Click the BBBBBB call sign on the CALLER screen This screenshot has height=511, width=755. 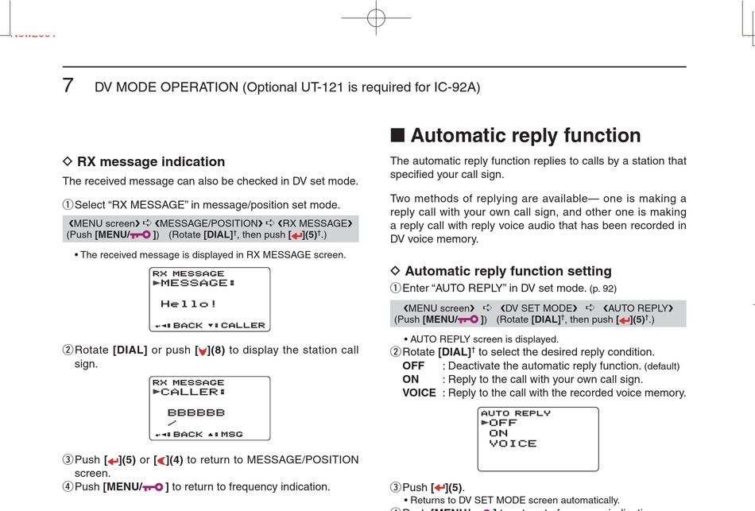click(196, 412)
